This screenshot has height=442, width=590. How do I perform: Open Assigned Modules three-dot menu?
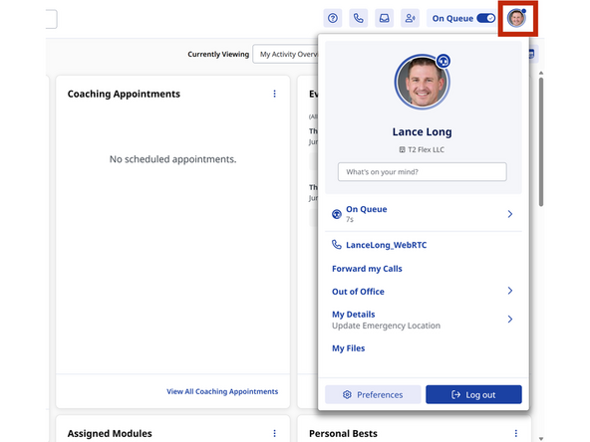click(274, 433)
